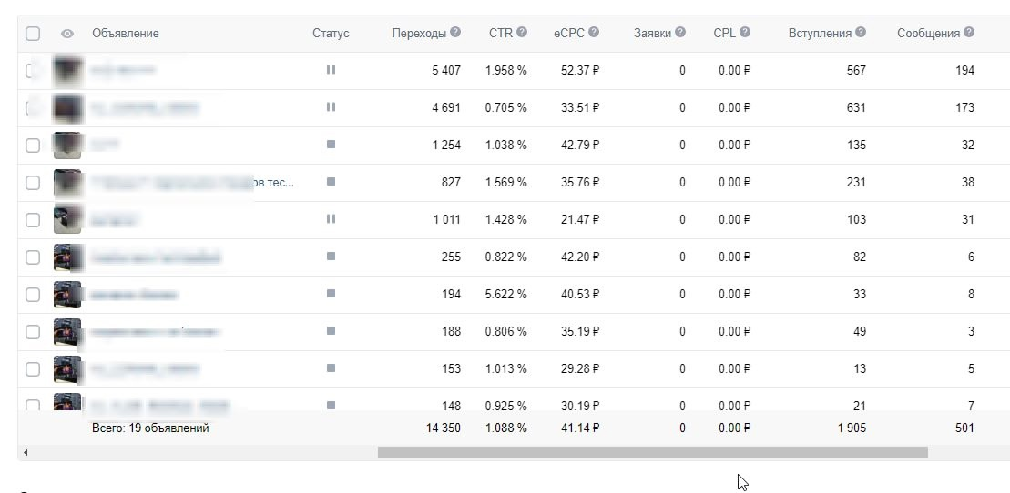Select checkbox for the 827 clicks row
Viewport: 1010px width, 493px height.
[33, 183]
